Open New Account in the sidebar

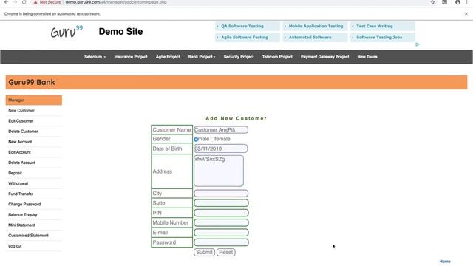pos(20,142)
